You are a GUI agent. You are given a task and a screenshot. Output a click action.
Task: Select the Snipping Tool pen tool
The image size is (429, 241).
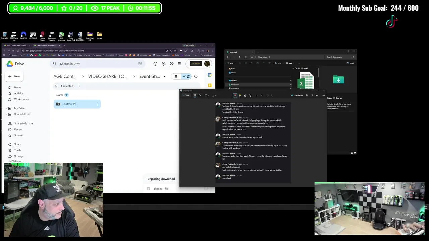point(235,95)
